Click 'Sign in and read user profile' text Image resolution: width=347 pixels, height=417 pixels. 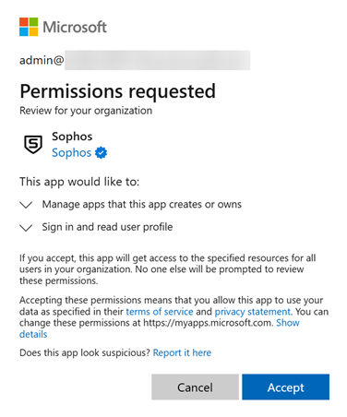(x=107, y=227)
